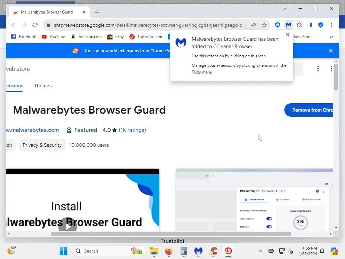
Task: Click the vertical scrollbar thumb
Action: coord(336,76)
